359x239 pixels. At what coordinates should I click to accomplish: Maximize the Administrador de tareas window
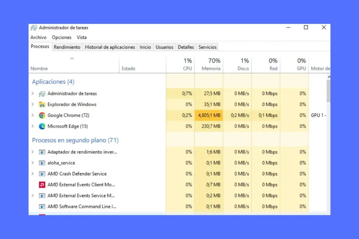pos(306,27)
